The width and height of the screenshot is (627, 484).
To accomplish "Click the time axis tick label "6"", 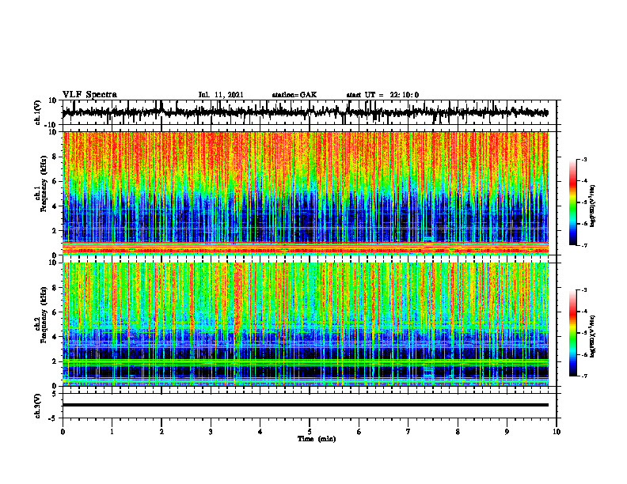I will [x=359, y=432].
